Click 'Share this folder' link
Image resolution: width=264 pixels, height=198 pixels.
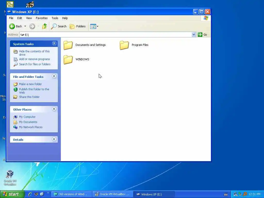29,97
